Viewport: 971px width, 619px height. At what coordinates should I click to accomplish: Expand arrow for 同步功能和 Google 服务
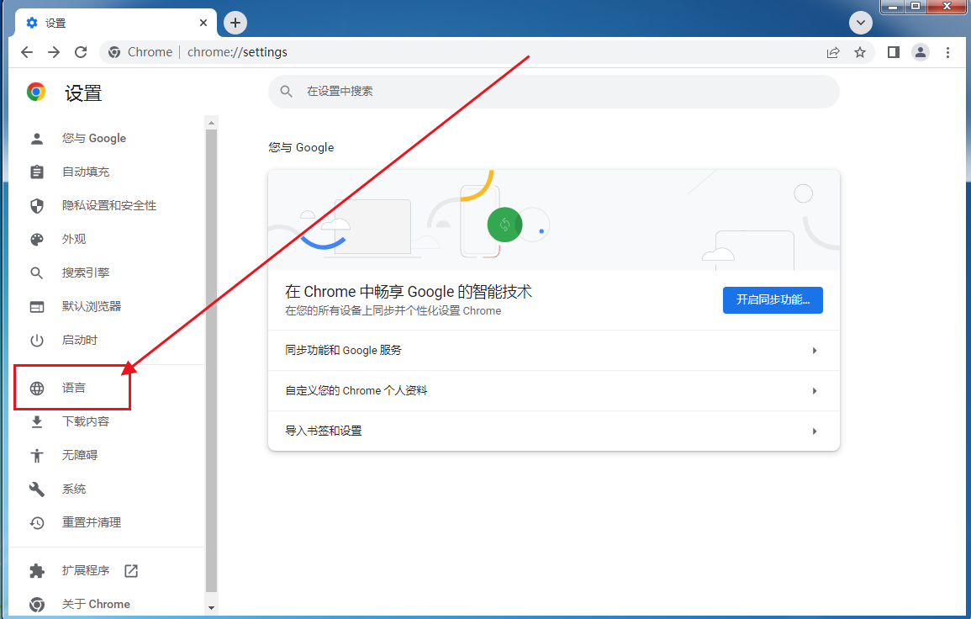pyautogui.click(x=815, y=351)
